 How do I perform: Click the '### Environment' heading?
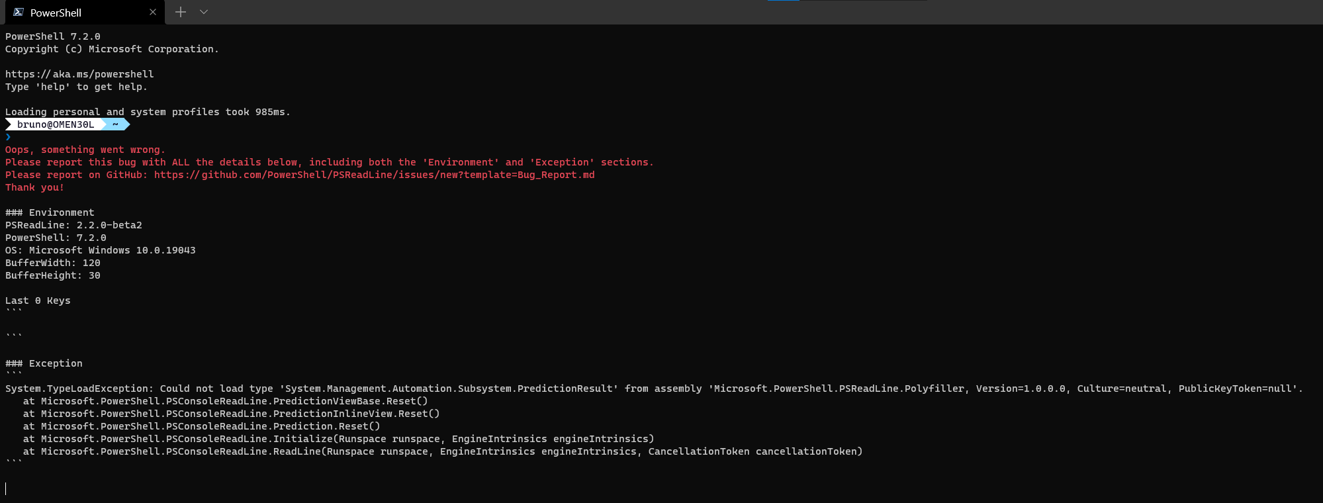(50, 212)
